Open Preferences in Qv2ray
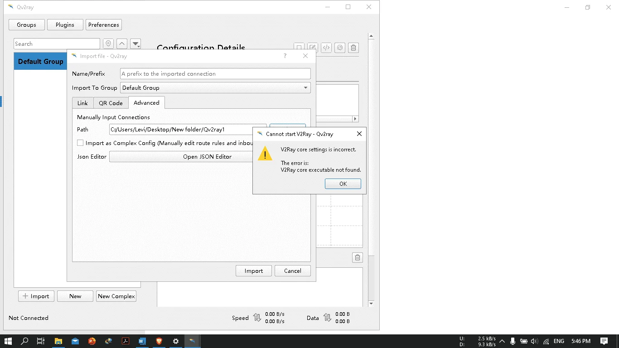Screen dimensions: 619x348 click(x=104, y=25)
